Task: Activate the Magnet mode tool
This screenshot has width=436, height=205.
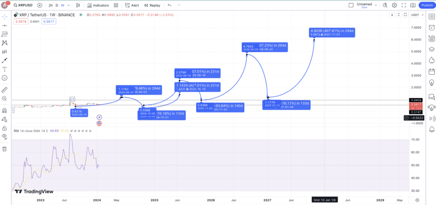Action: 5,111
